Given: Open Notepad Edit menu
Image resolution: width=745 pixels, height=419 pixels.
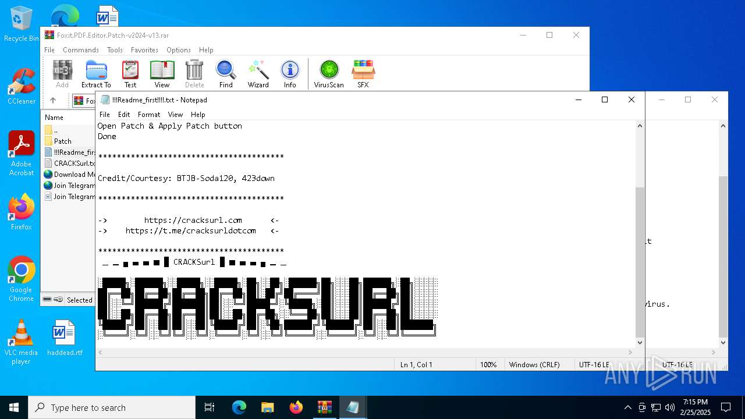Looking at the screenshot, I should click(124, 115).
